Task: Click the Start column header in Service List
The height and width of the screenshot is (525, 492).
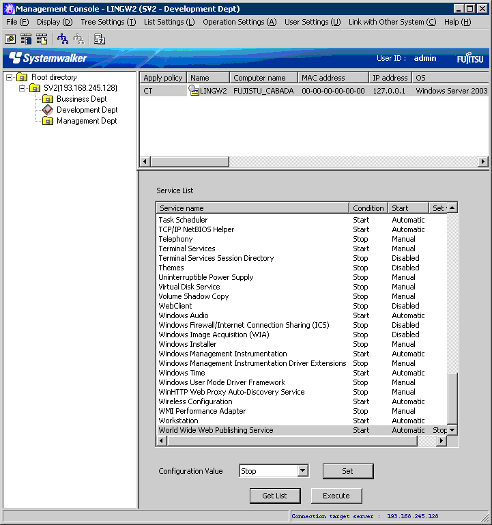Action: (x=408, y=208)
